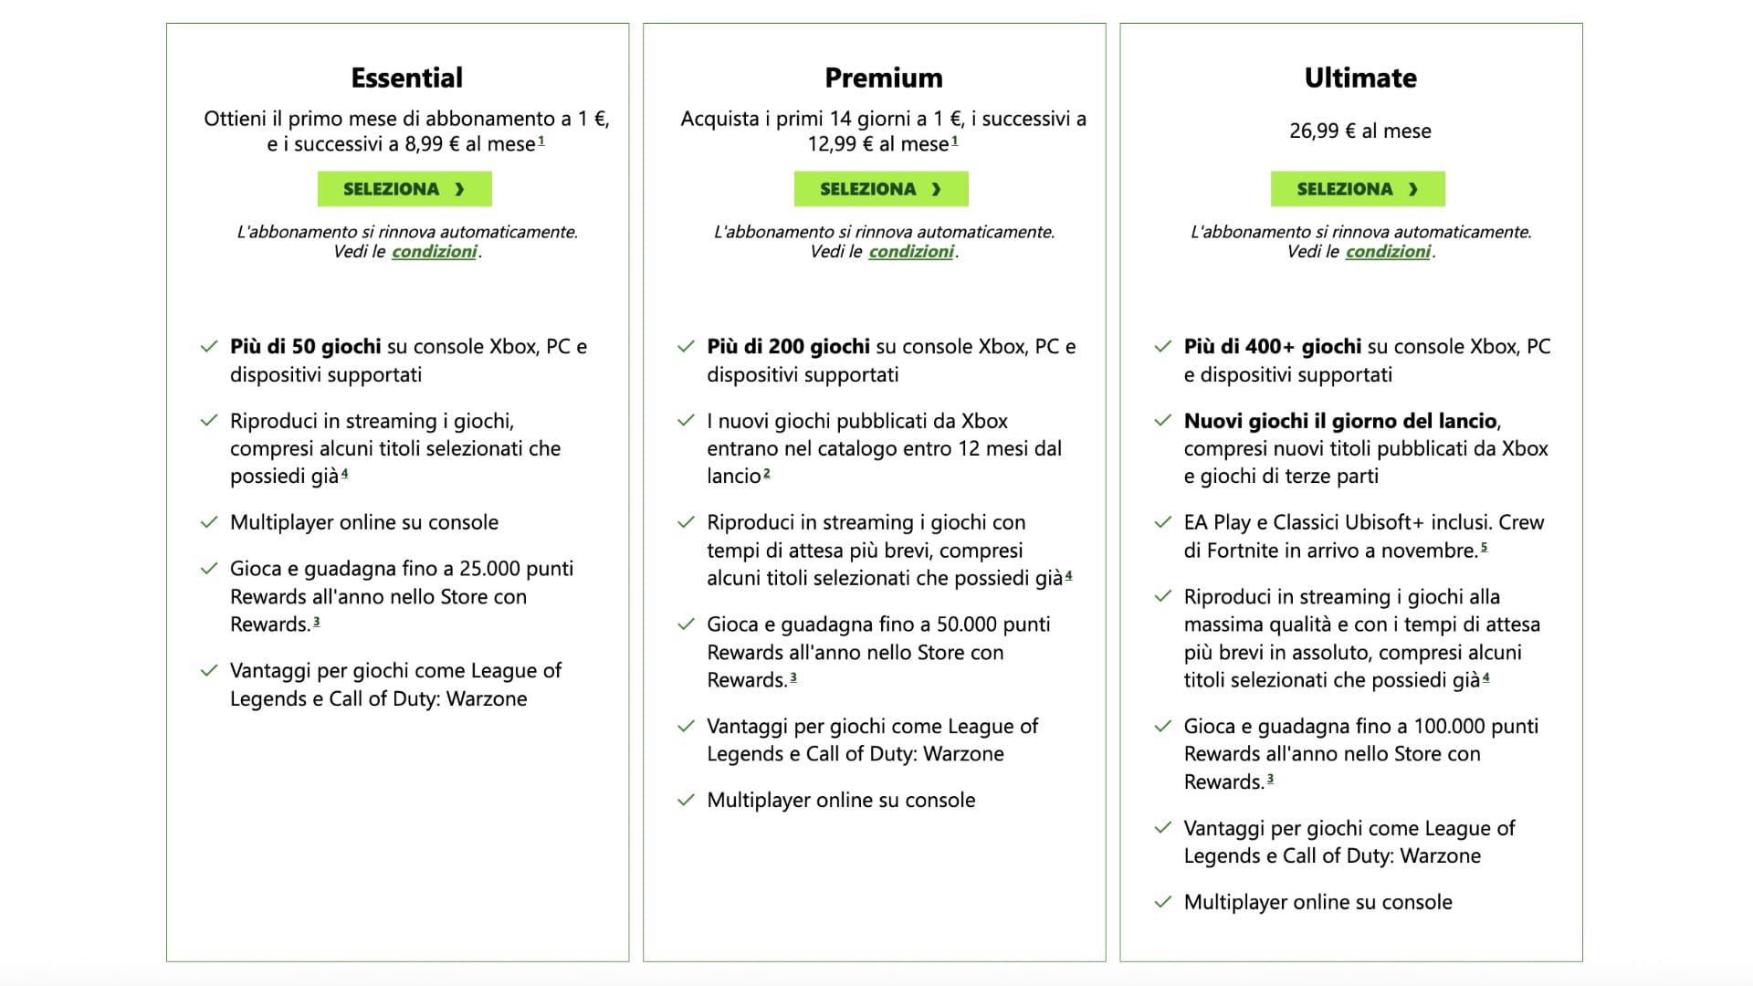Open footnote 4 in Ultimate streaming feature
Screen dimensions: 1753x986
coord(1485,677)
